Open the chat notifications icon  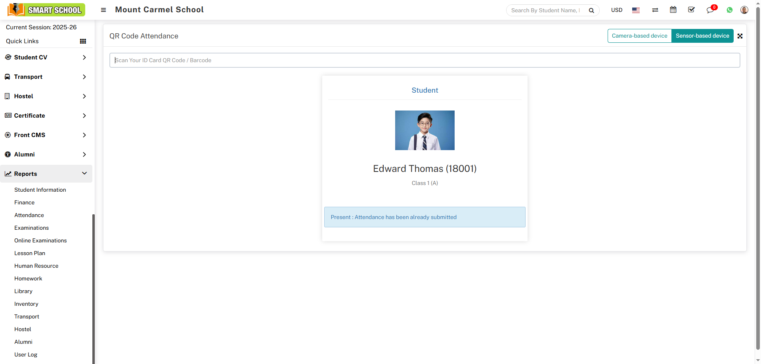(x=710, y=10)
